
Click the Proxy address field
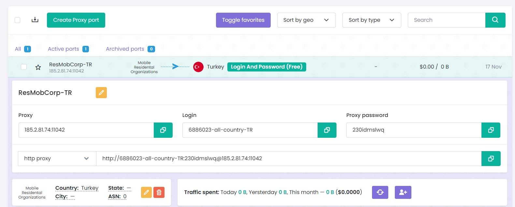86,130
